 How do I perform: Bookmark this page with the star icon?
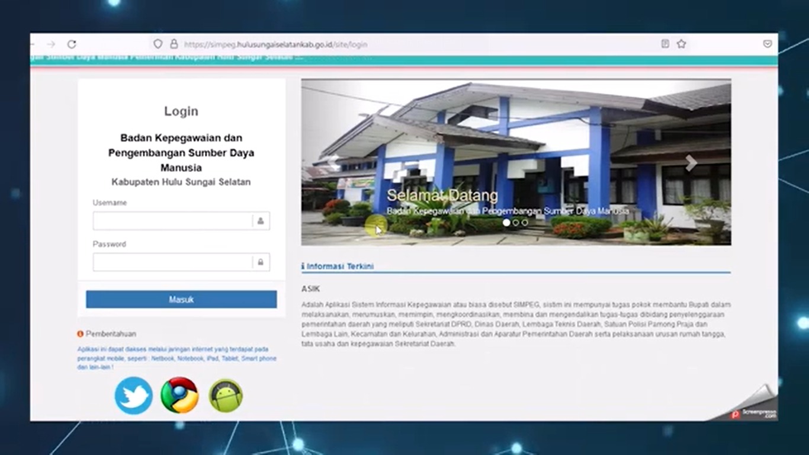pos(681,44)
